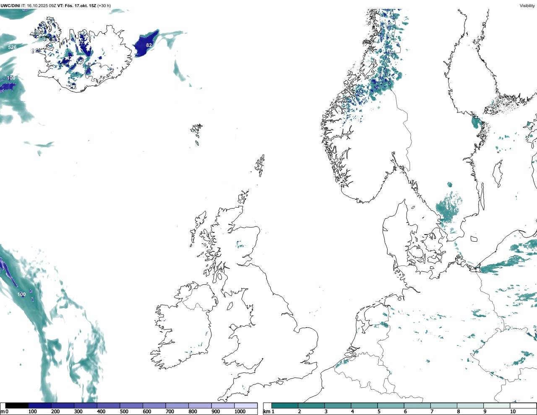The image size is (537, 415).
Task: Click the "UWC/DINI" model label
Action: pyautogui.click(x=10, y=5)
